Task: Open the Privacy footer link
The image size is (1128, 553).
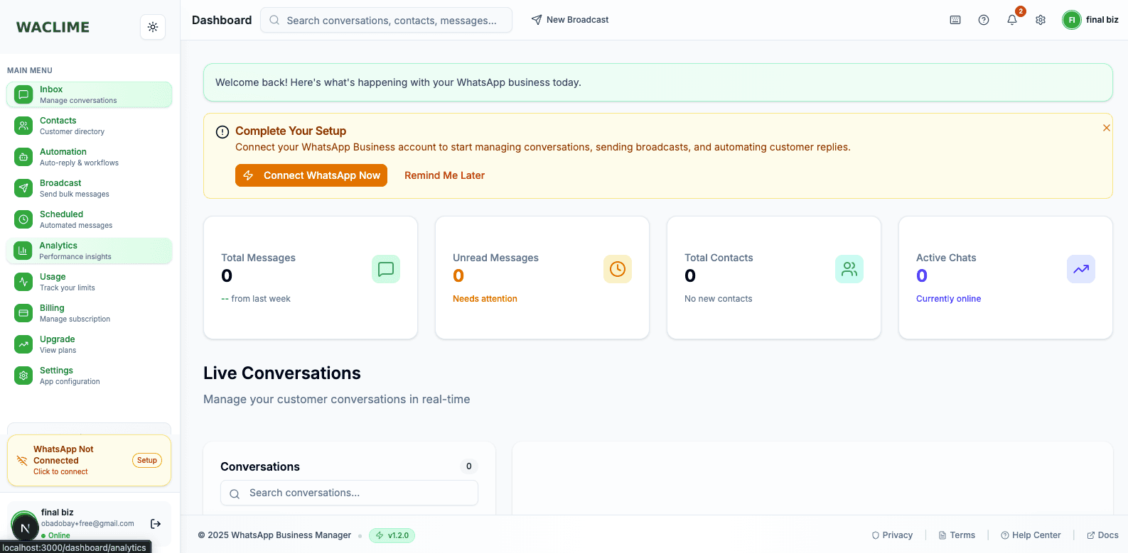Action: click(892, 535)
